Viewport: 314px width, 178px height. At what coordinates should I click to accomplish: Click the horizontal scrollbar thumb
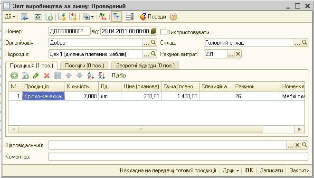point(141,129)
